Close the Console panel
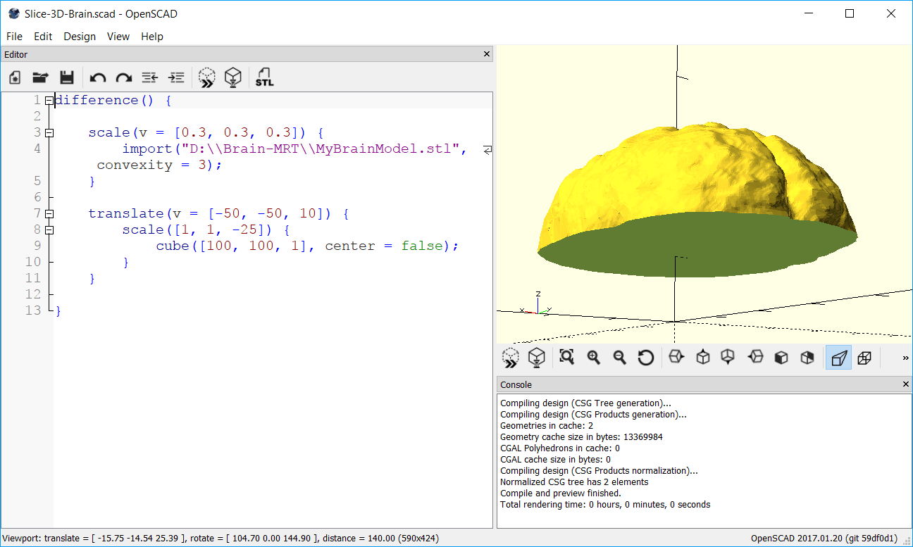Viewport: 913px width, 547px height. point(906,384)
